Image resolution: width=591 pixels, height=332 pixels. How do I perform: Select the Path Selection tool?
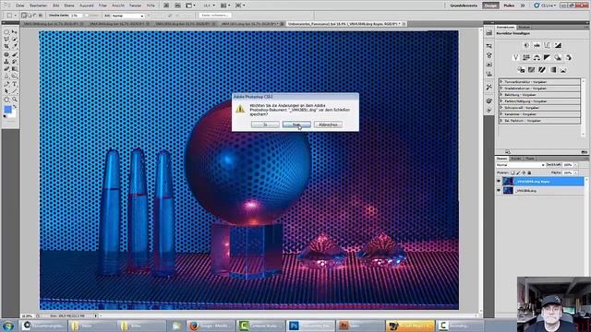(6, 91)
